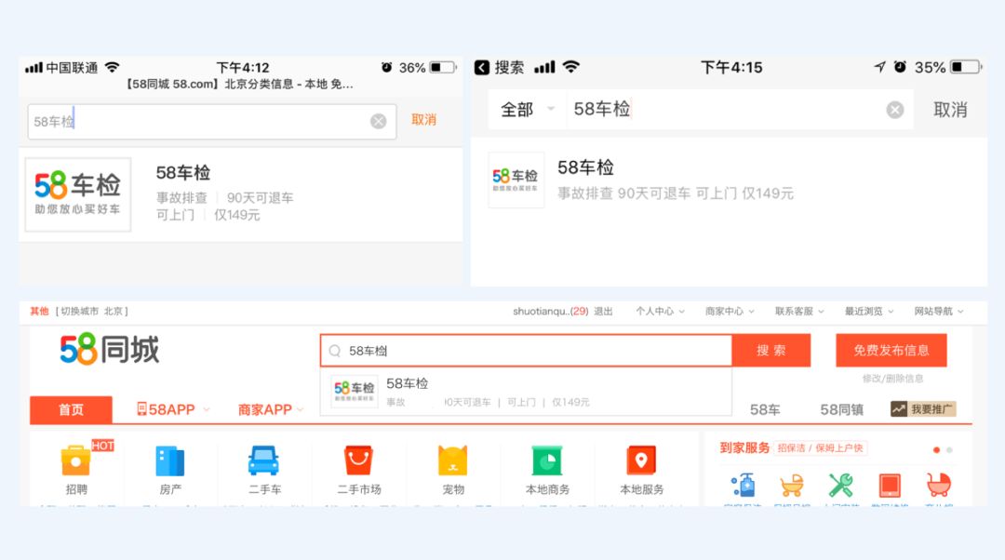The height and width of the screenshot is (560, 1005).
Task: Click the green wrench and screwdriver icon
Action: click(x=840, y=485)
